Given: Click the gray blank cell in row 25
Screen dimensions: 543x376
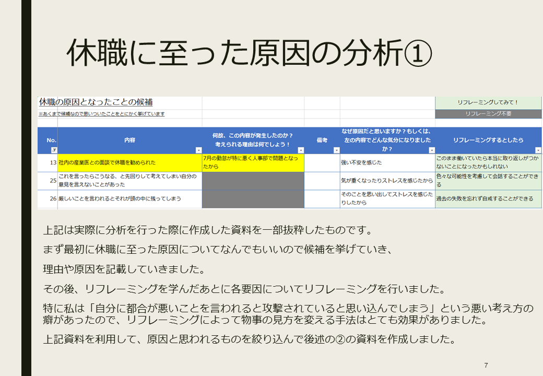Looking at the screenshot, I should coord(253,181).
